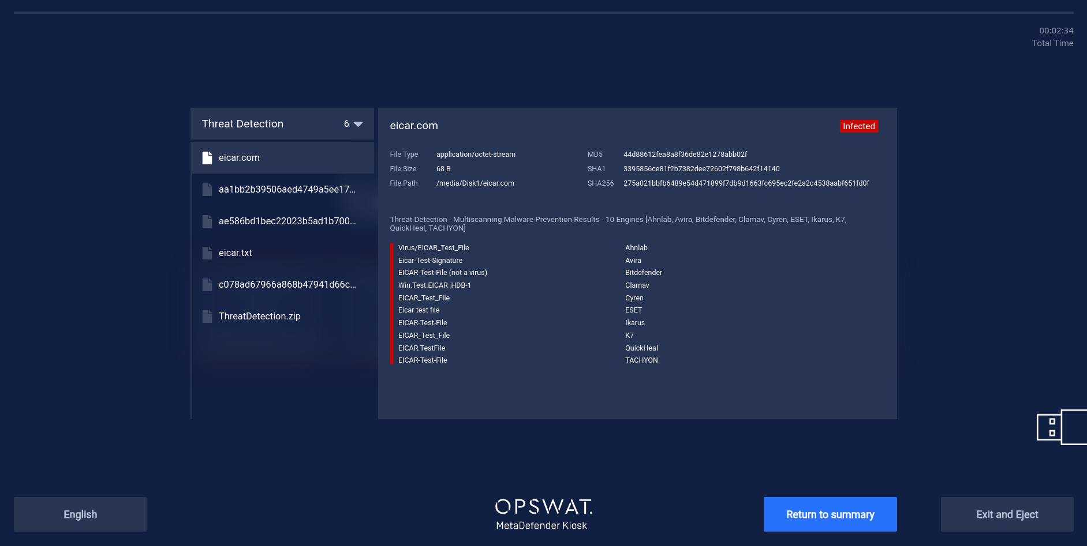Click the result EICAR-Test-File (not a virus)
Screen dimensions: 1087x546
tap(443, 273)
